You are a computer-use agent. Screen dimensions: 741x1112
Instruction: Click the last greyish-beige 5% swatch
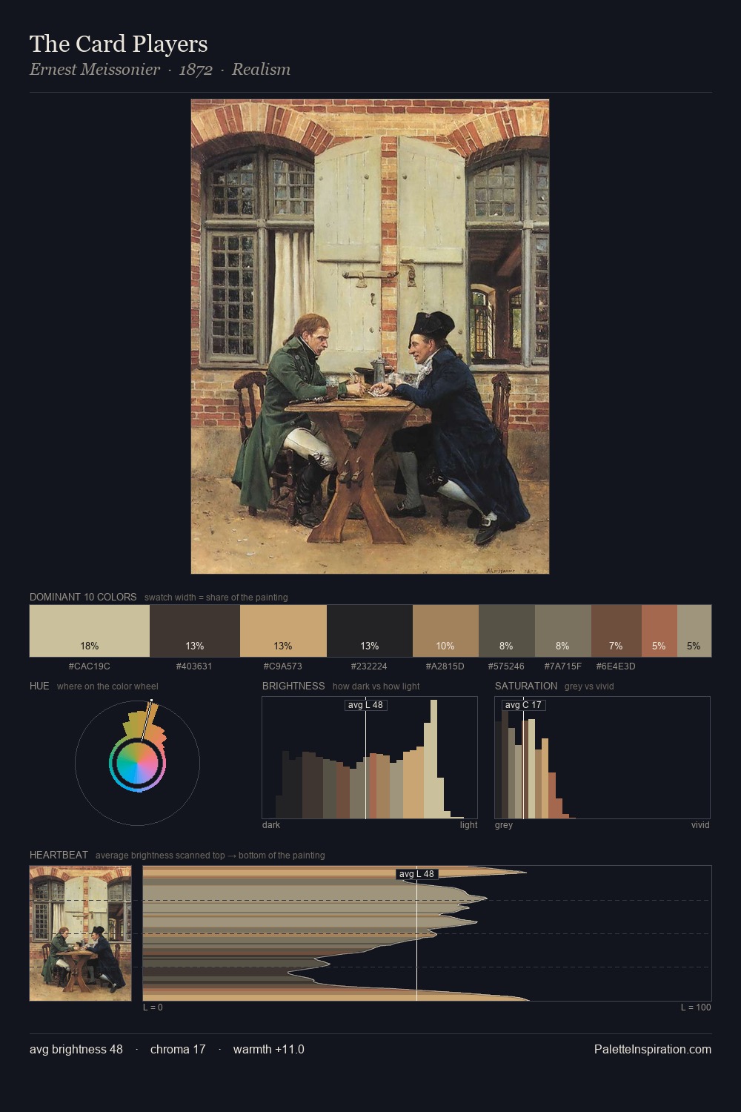(694, 631)
